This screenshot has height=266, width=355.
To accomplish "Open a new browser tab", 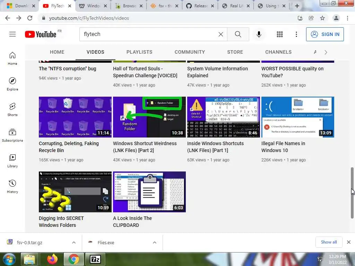I will click(x=297, y=6).
